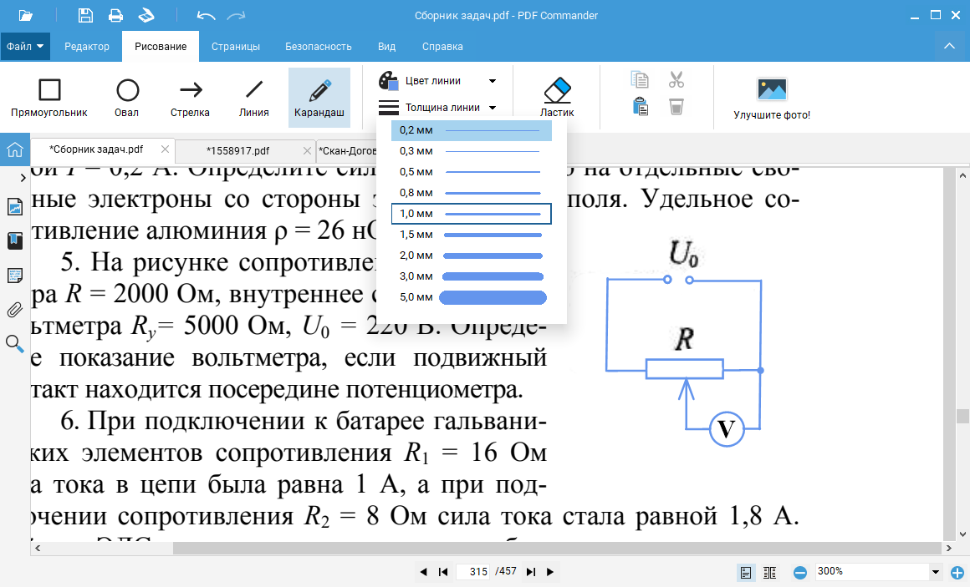Click the horizontal scrollbar thumb

[557, 548]
